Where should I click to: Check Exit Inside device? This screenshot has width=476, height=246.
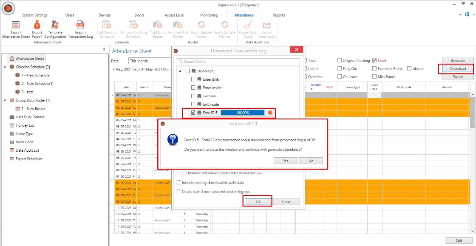(x=193, y=105)
